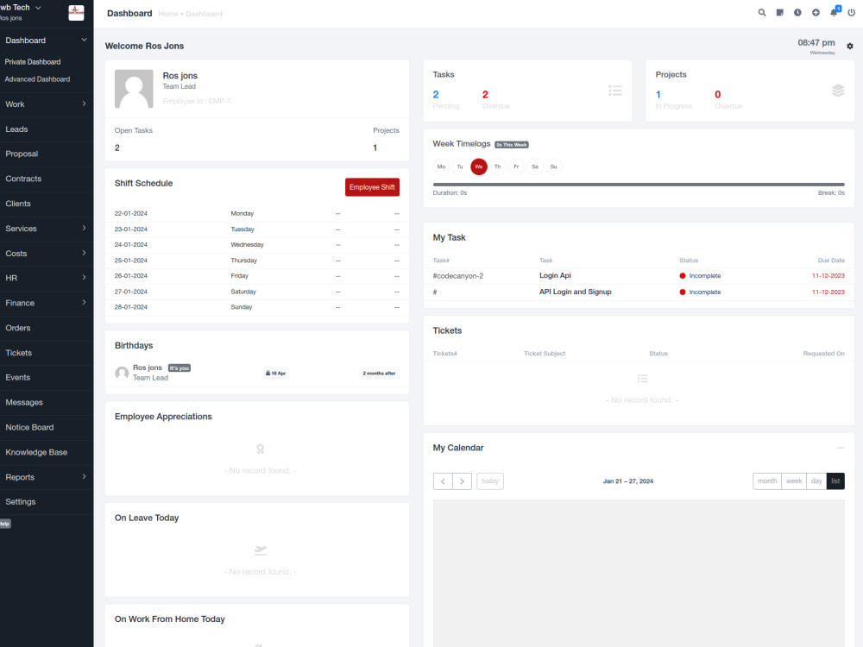This screenshot has height=647, width=863.
Task: Click the calendar today button
Action: [x=490, y=481]
